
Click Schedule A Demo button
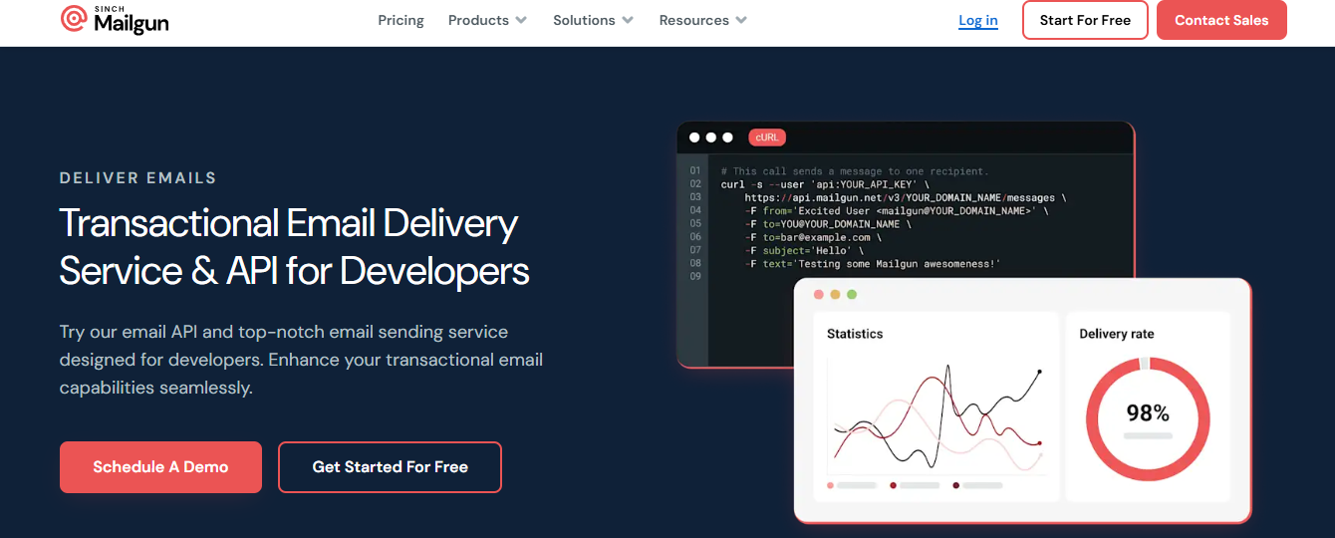[x=160, y=467]
